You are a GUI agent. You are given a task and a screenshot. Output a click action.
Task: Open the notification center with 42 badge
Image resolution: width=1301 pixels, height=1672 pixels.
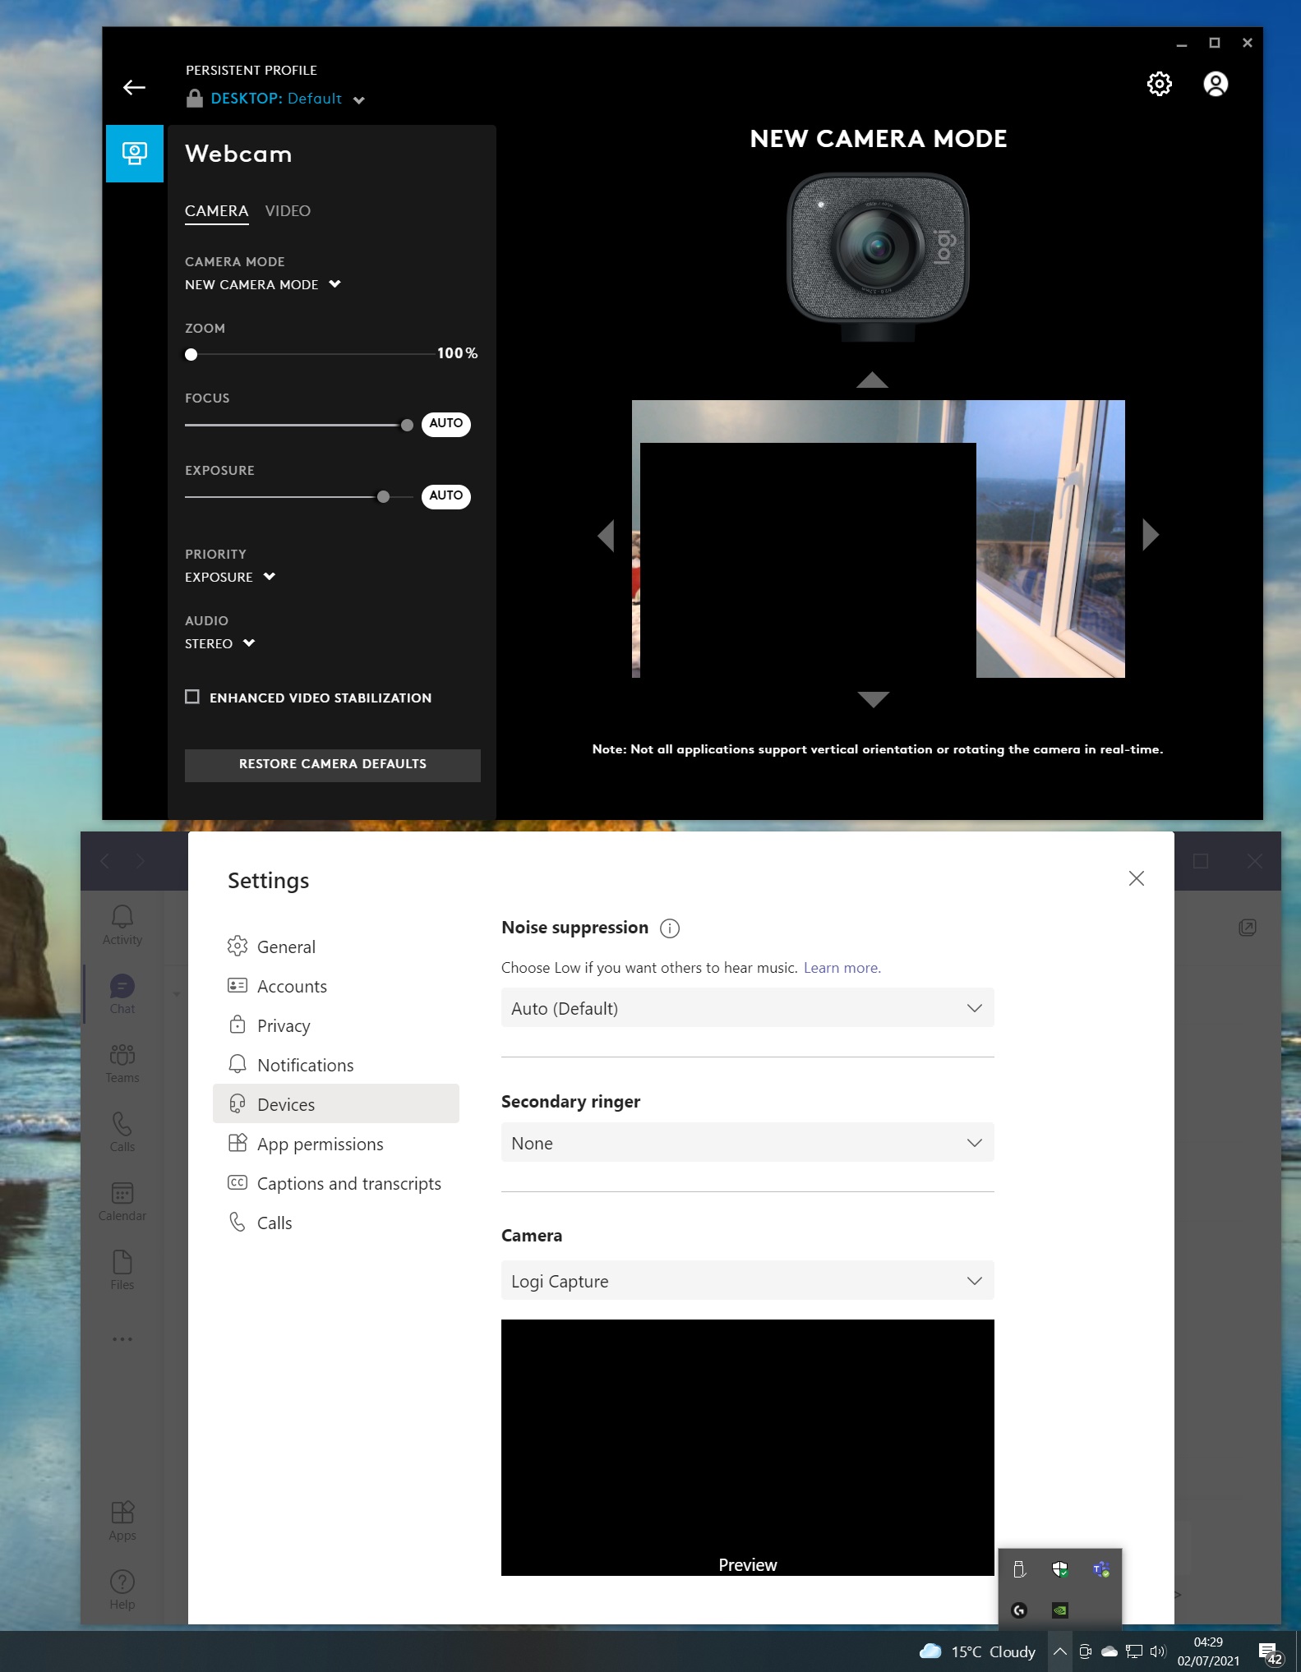1270,1653
